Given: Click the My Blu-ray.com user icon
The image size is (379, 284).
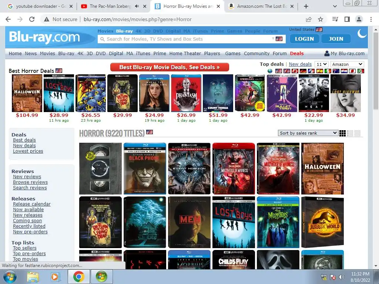Looking at the screenshot, I should (x=327, y=53).
